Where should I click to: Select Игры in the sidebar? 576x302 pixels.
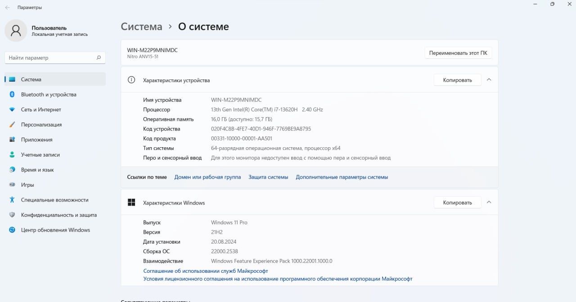(55, 185)
